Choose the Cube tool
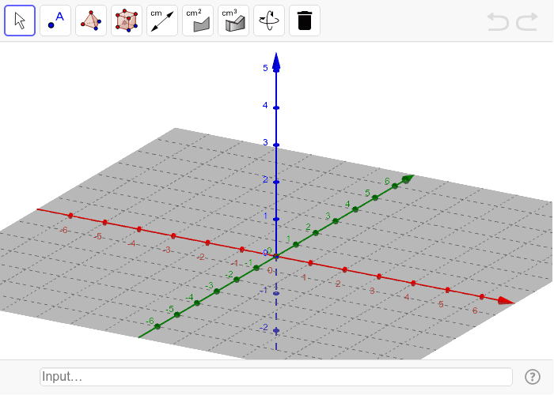 pos(127,21)
